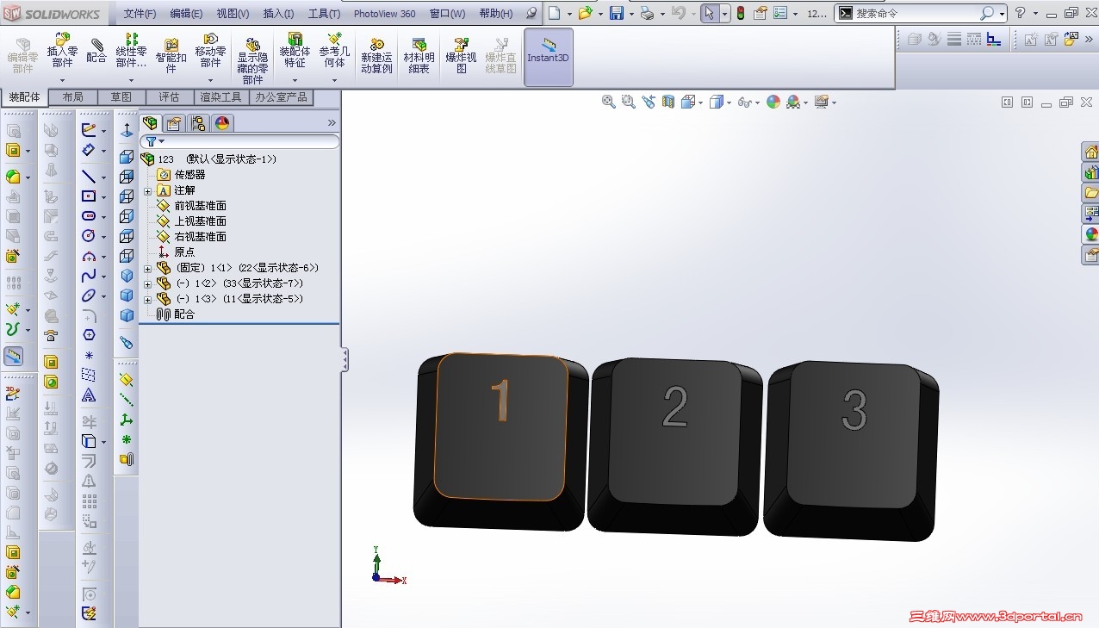Select the Rectangle sketch tool
Image resolution: width=1099 pixels, height=628 pixels.
coord(89,196)
